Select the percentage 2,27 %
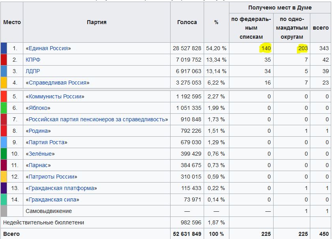Image resolution: width=332 pixels, height=239 pixels. pyautogui.click(x=216, y=96)
